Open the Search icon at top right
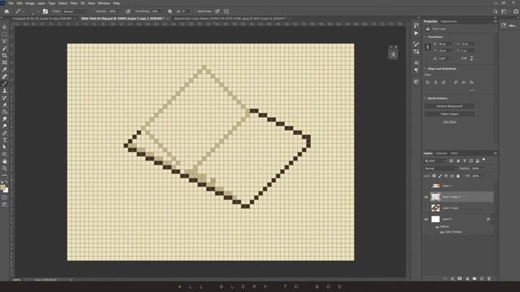 (x=496, y=11)
